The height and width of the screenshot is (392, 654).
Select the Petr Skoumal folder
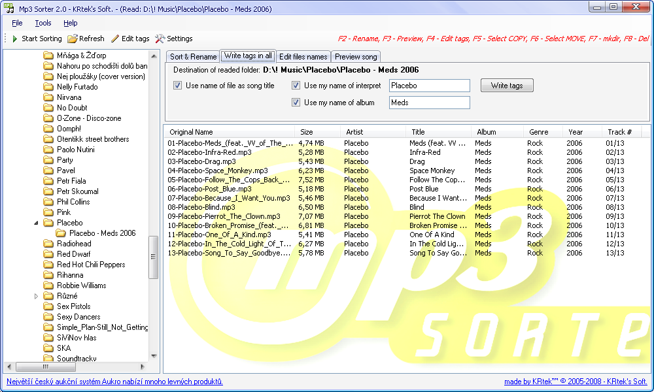[x=78, y=191]
